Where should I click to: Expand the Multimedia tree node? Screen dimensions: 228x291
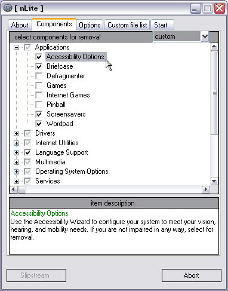tap(16, 162)
